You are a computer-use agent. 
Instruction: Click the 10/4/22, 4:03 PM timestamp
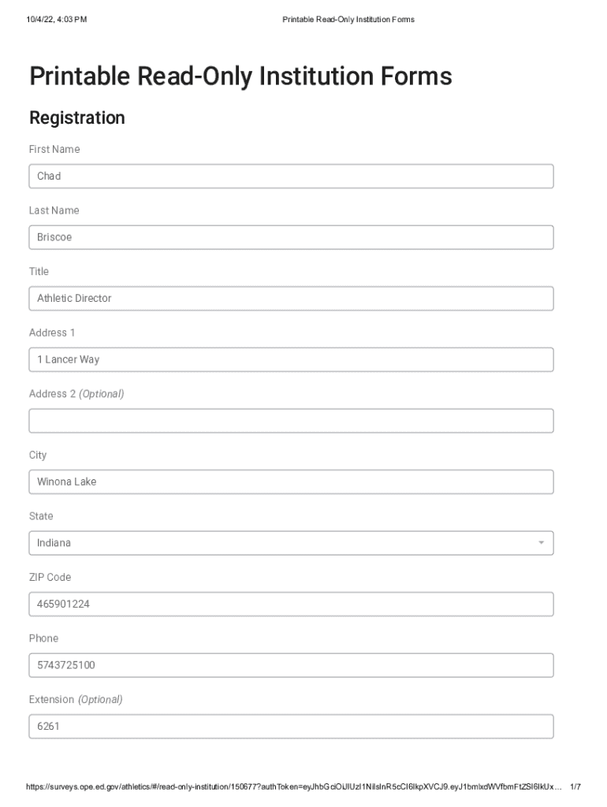click(56, 19)
